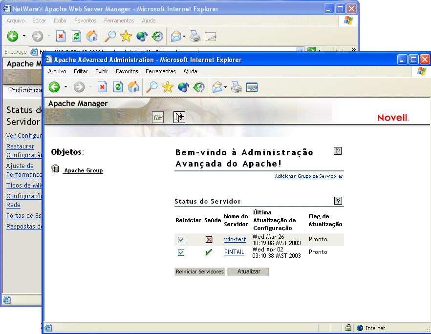
Task: Click the exit door icon in Apache Manager
Action: [x=179, y=117]
